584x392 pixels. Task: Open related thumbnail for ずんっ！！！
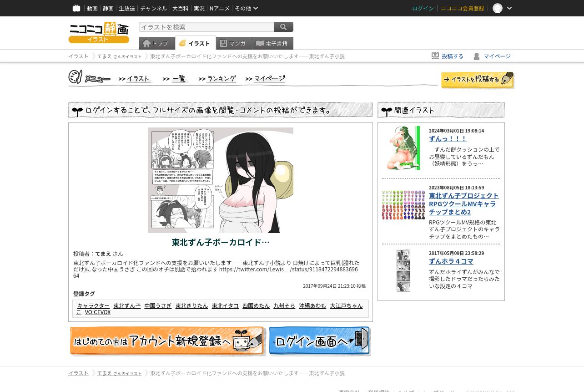tap(403, 148)
